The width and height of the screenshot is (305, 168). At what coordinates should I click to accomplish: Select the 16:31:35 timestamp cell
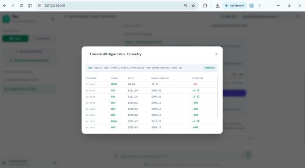[x=91, y=121]
